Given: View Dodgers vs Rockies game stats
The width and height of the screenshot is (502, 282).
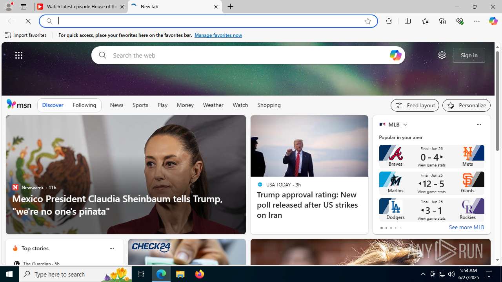Looking at the screenshot, I should 431,210.
